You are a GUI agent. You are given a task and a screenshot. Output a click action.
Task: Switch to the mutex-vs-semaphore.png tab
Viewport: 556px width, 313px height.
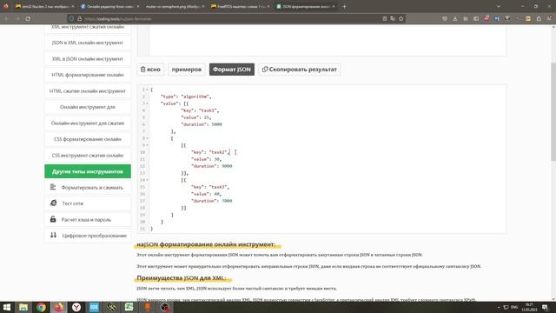(x=175, y=6)
